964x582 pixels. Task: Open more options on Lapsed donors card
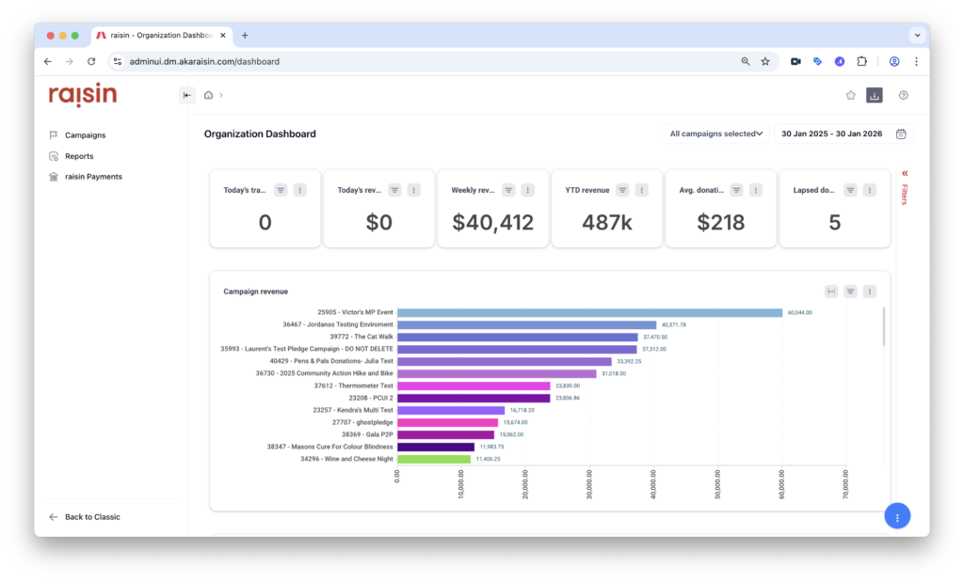[x=869, y=190]
